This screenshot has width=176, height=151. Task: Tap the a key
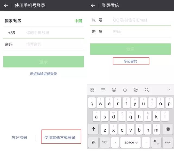point(96,116)
